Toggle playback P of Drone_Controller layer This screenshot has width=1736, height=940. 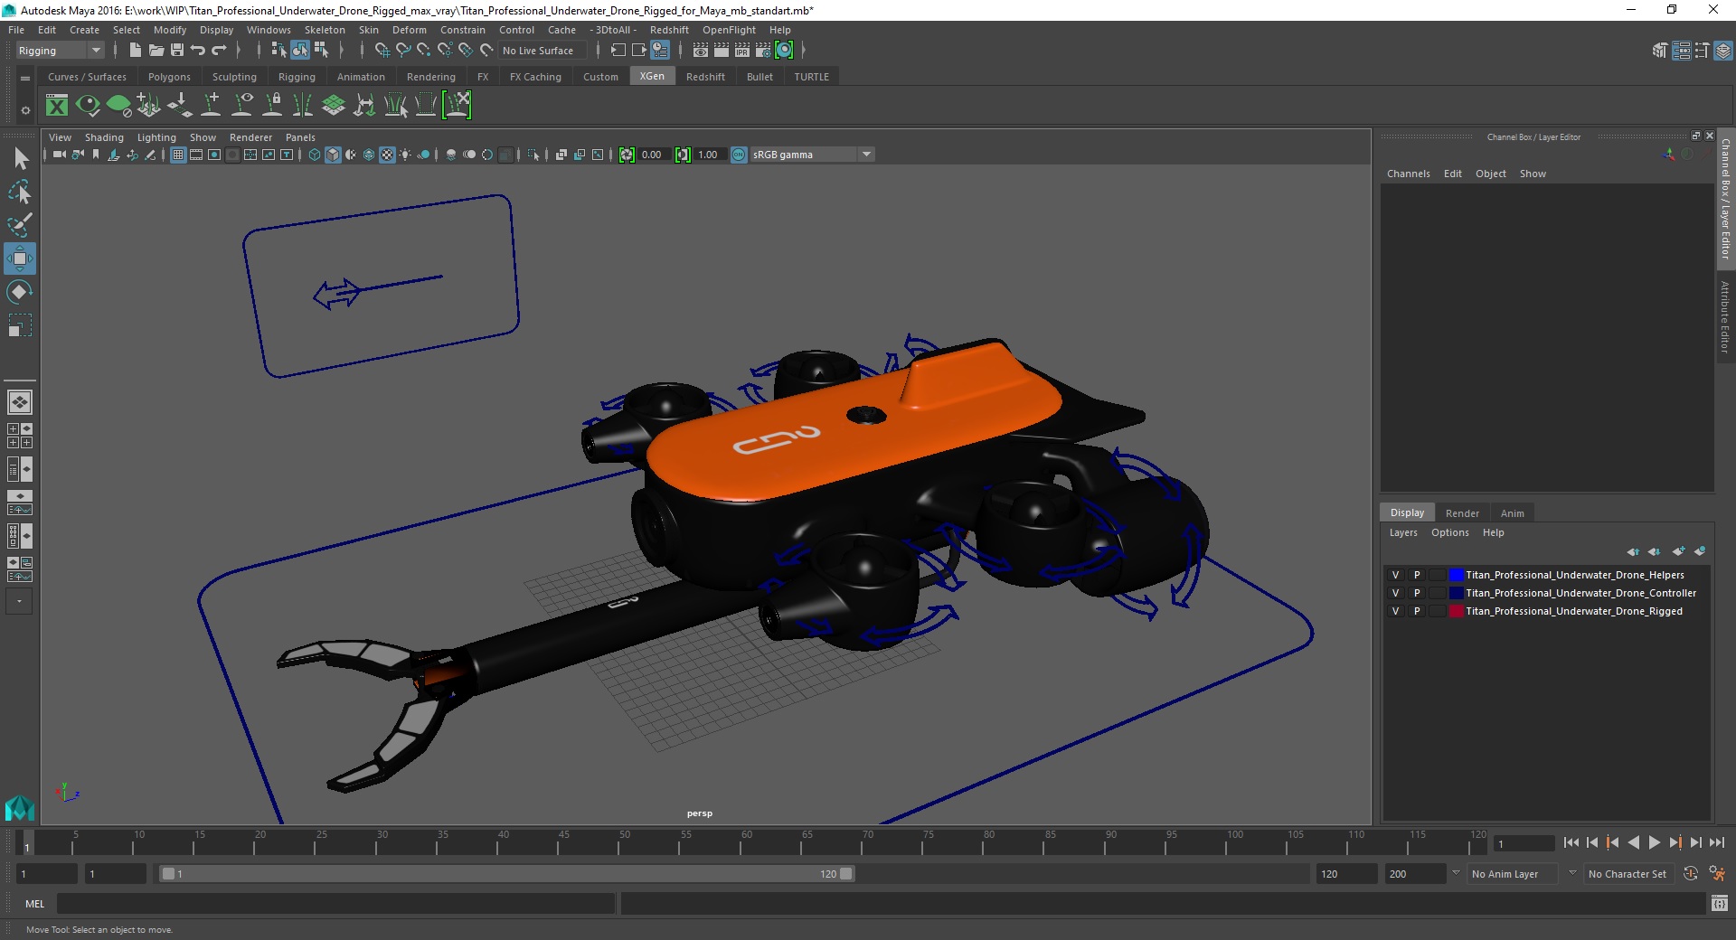(1417, 593)
